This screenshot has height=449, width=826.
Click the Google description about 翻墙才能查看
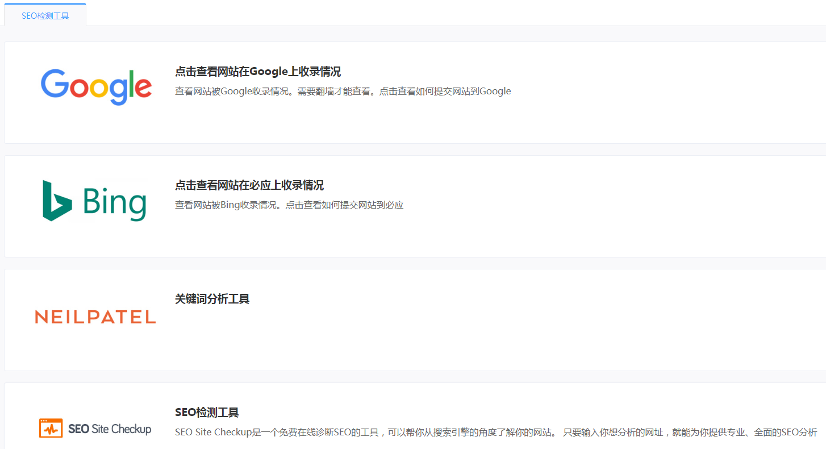pyautogui.click(x=343, y=91)
